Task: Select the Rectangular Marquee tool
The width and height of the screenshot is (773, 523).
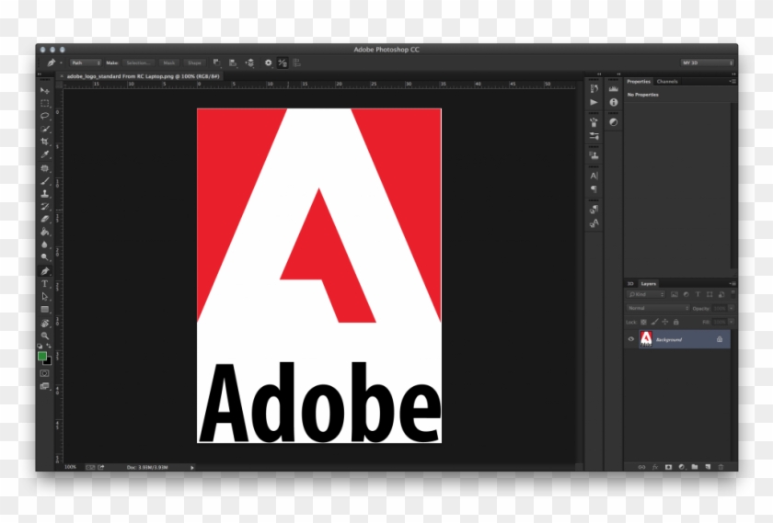Action: 45,104
